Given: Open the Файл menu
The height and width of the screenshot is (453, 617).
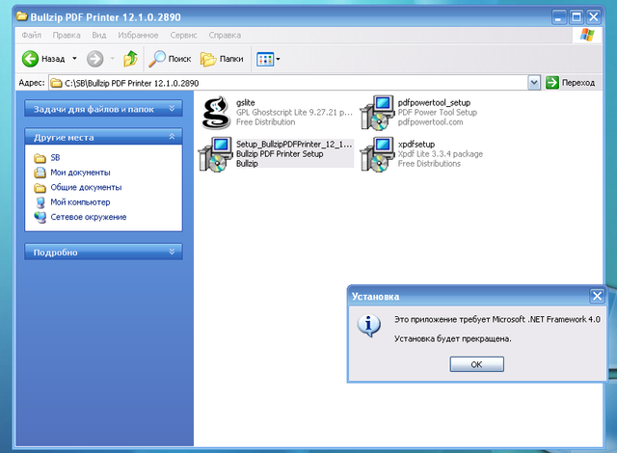Looking at the screenshot, I should pyautogui.click(x=32, y=35).
